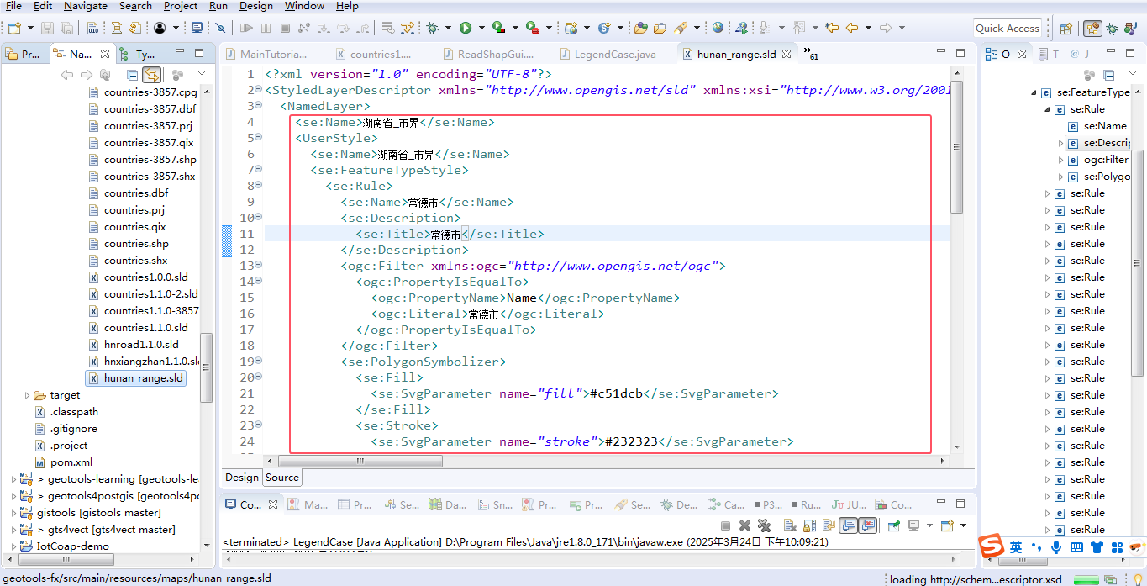This screenshot has width=1147, height=586.
Task: Open the Navigate menu
Action: (x=86, y=6)
